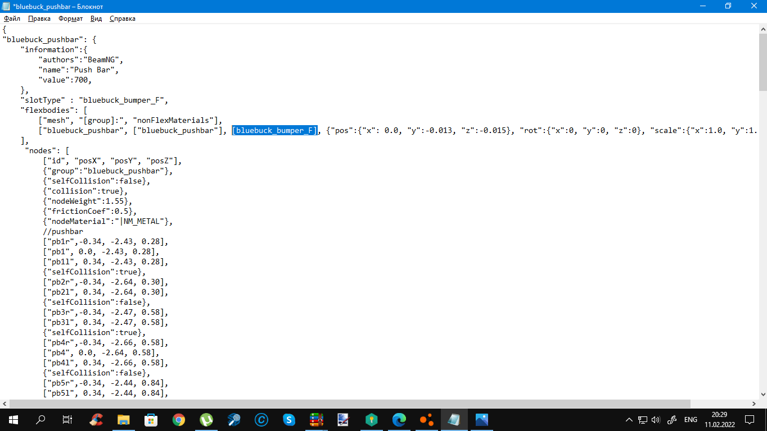Open Task View from the taskbar
767x431 pixels.
click(67, 419)
